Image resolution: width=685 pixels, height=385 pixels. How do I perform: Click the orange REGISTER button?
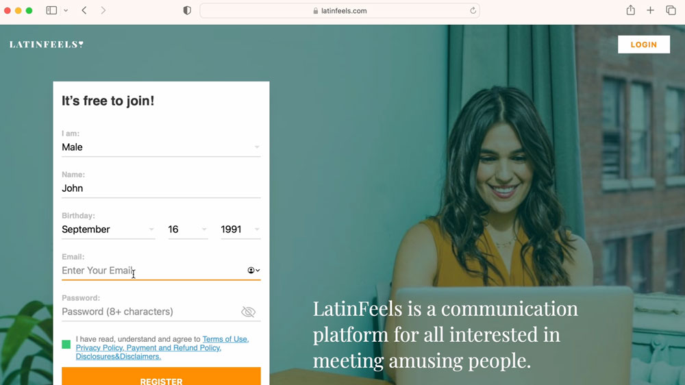pos(161,377)
